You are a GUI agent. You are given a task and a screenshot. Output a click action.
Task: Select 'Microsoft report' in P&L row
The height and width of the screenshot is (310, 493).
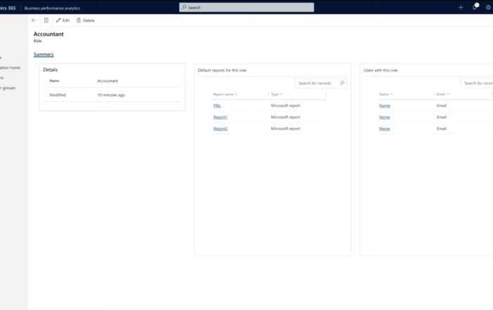click(x=285, y=105)
